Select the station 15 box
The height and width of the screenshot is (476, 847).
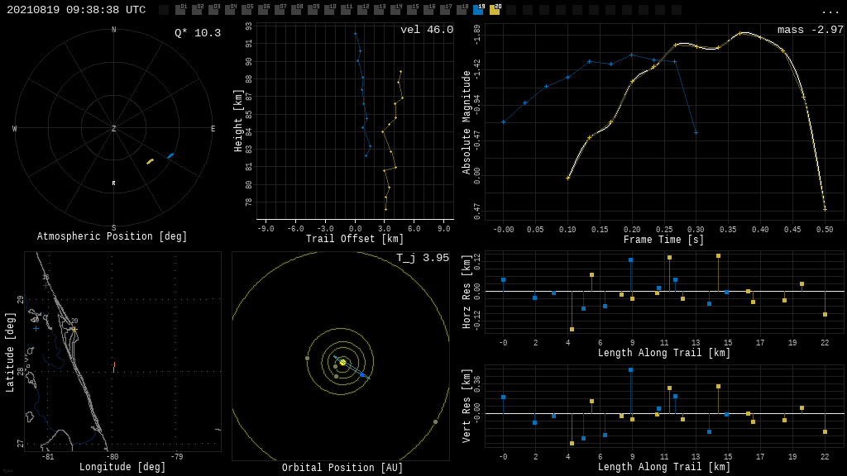coord(412,10)
